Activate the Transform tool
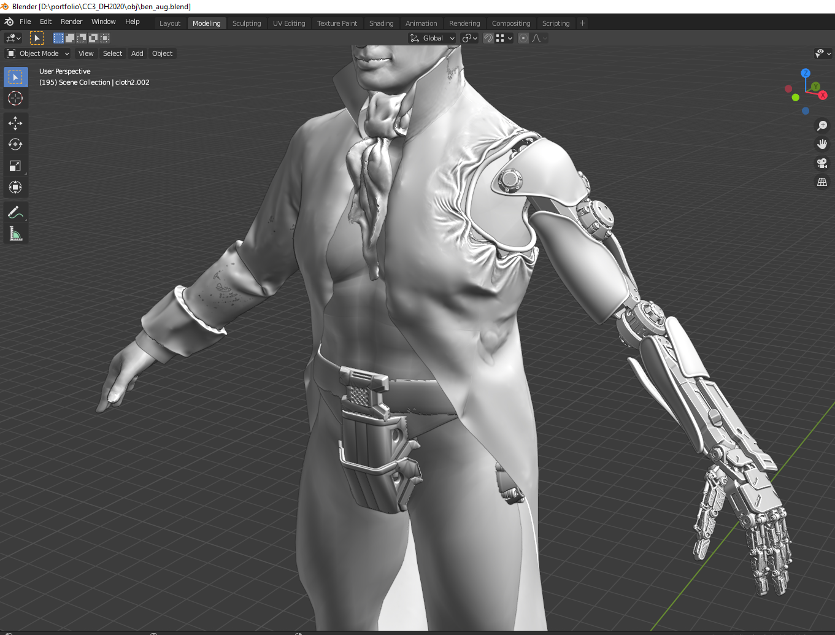 pyautogui.click(x=15, y=187)
